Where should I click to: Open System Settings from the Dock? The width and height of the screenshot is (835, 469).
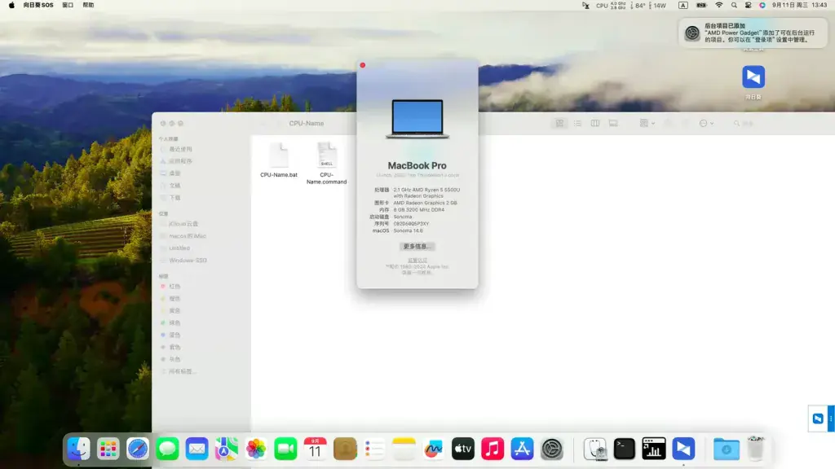pyautogui.click(x=552, y=449)
